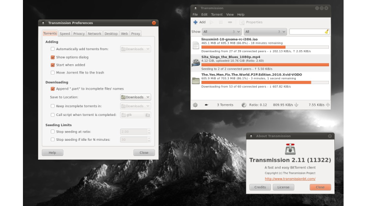
Task: Uncheck Start when added
Action: click(53, 65)
